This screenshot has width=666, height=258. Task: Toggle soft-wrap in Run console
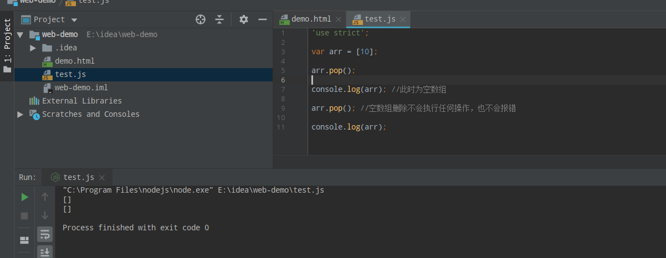pos(45,234)
